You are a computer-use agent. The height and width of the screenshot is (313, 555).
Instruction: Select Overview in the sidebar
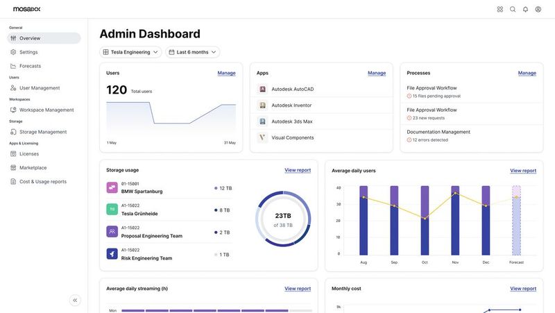pyautogui.click(x=44, y=38)
